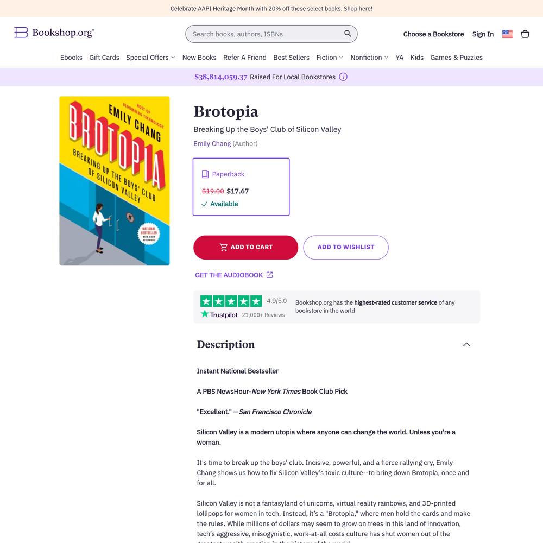Click info icon beside Raised For Local Bookstores
Screen dimensions: 543x543
(x=343, y=77)
